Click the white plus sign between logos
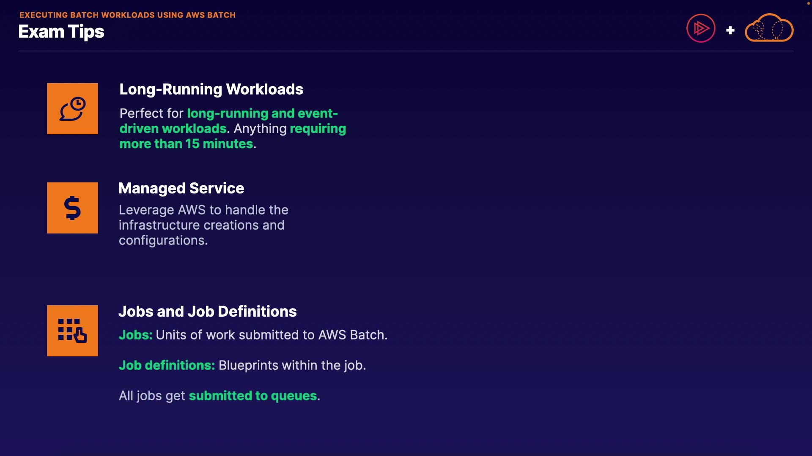Image resolution: width=812 pixels, height=456 pixels. [730, 30]
